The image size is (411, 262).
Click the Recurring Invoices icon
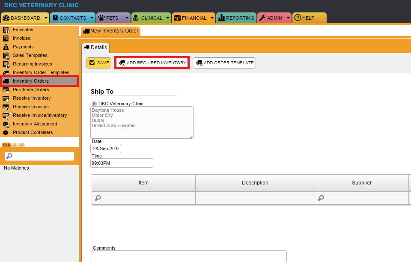pos(6,64)
